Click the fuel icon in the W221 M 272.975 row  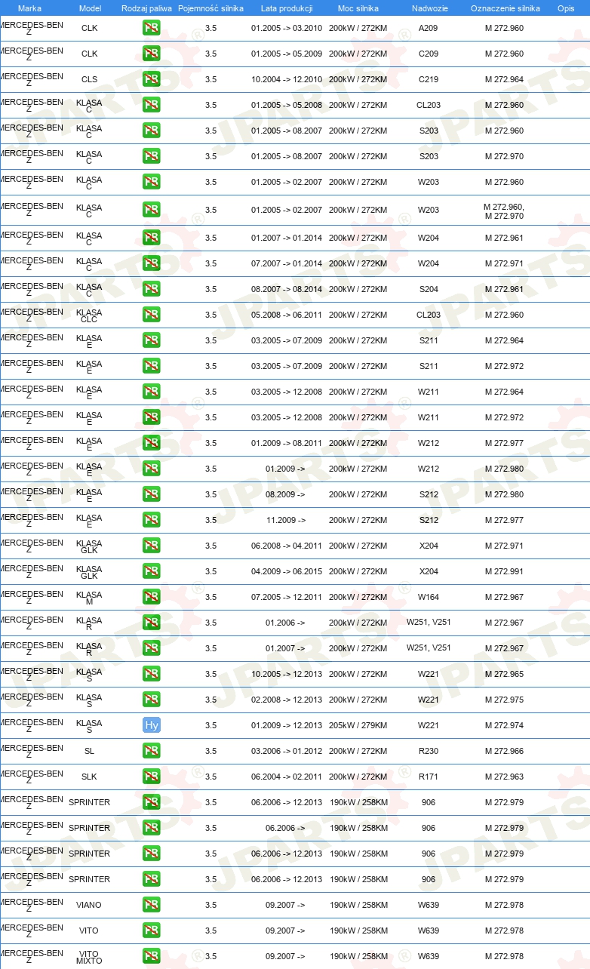click(151, 700)
